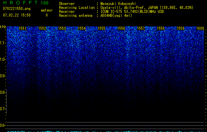Click the 0.6 kHz axis label
The image size is (207, 132).
click(2, 125)
